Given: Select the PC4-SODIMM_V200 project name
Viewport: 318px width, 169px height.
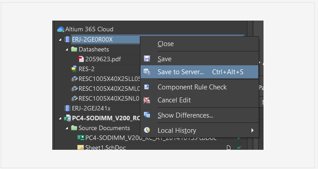Looking at the screenshot, I should 106,118.
